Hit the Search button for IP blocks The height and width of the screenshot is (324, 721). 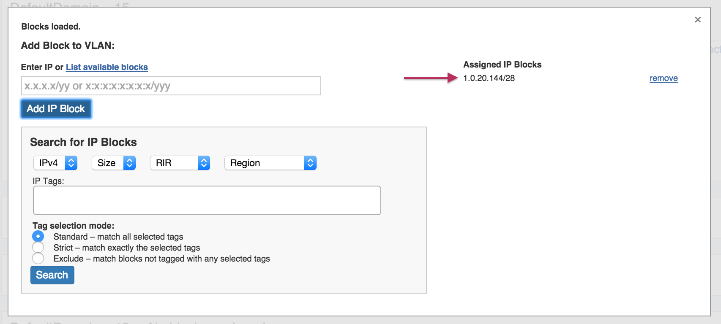pos(52,275)
